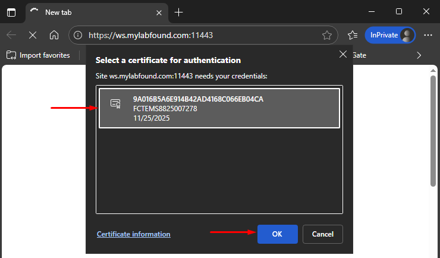Open the tab actions menu icon
The image size is (440, 258).
tap(11, 12)
